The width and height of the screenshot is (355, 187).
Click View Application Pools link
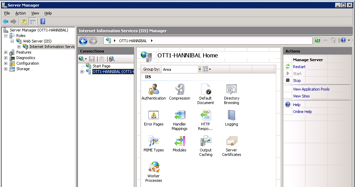coord(311,89)
